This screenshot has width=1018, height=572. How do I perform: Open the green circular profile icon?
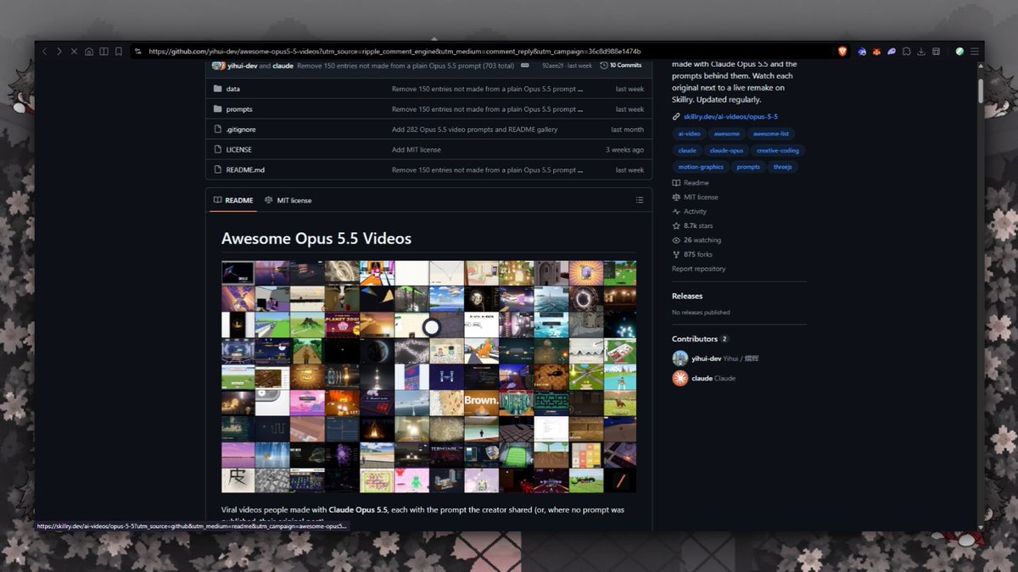[959, 52]
